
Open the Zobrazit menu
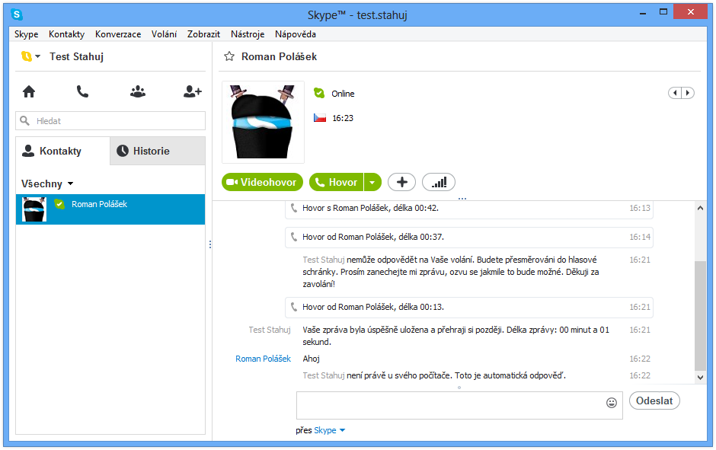click(203, 34)
